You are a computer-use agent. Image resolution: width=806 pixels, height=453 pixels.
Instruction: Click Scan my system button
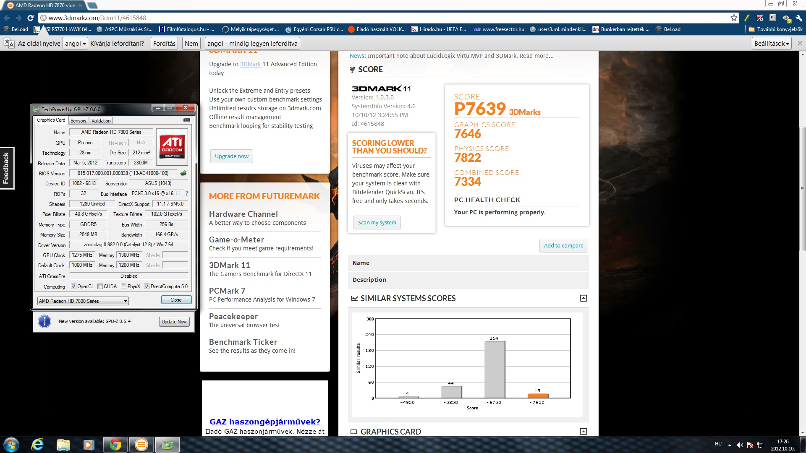pos(377,222)
